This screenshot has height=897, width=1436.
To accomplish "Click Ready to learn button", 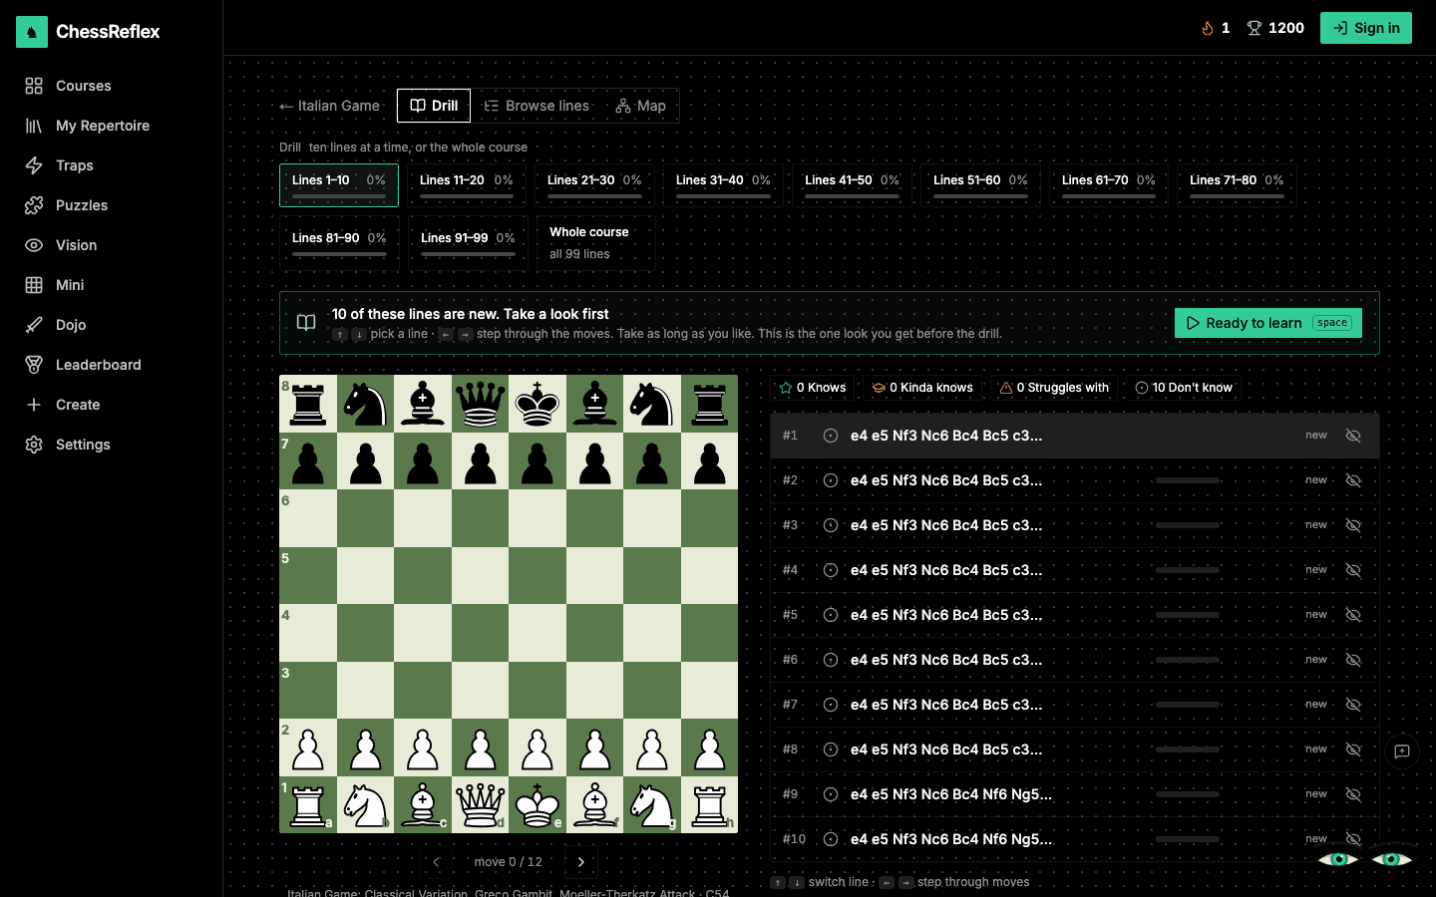I will (x=1268, y=323).
